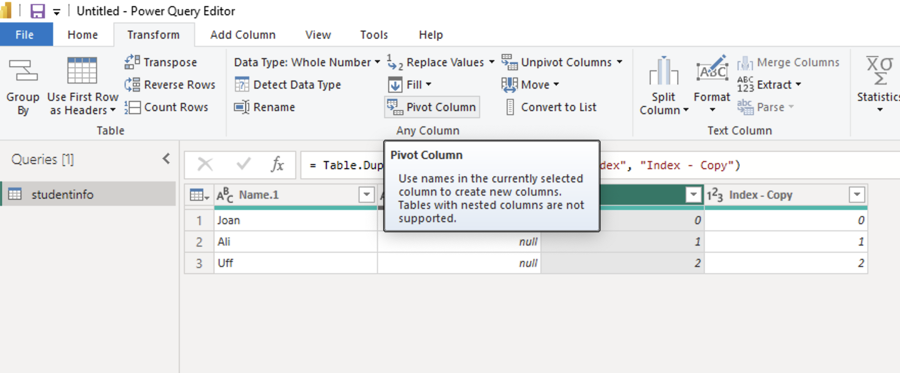This screenshot has width=900, height=373.
Task: Expand the Use First Row as Headers dropdown
Action: coord(113,110)
